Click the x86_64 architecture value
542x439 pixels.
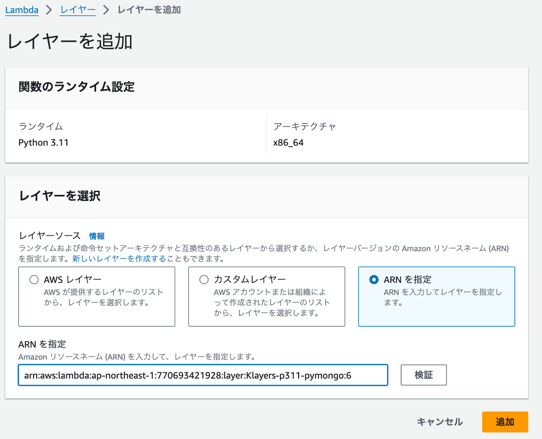(x=288, y=142)
